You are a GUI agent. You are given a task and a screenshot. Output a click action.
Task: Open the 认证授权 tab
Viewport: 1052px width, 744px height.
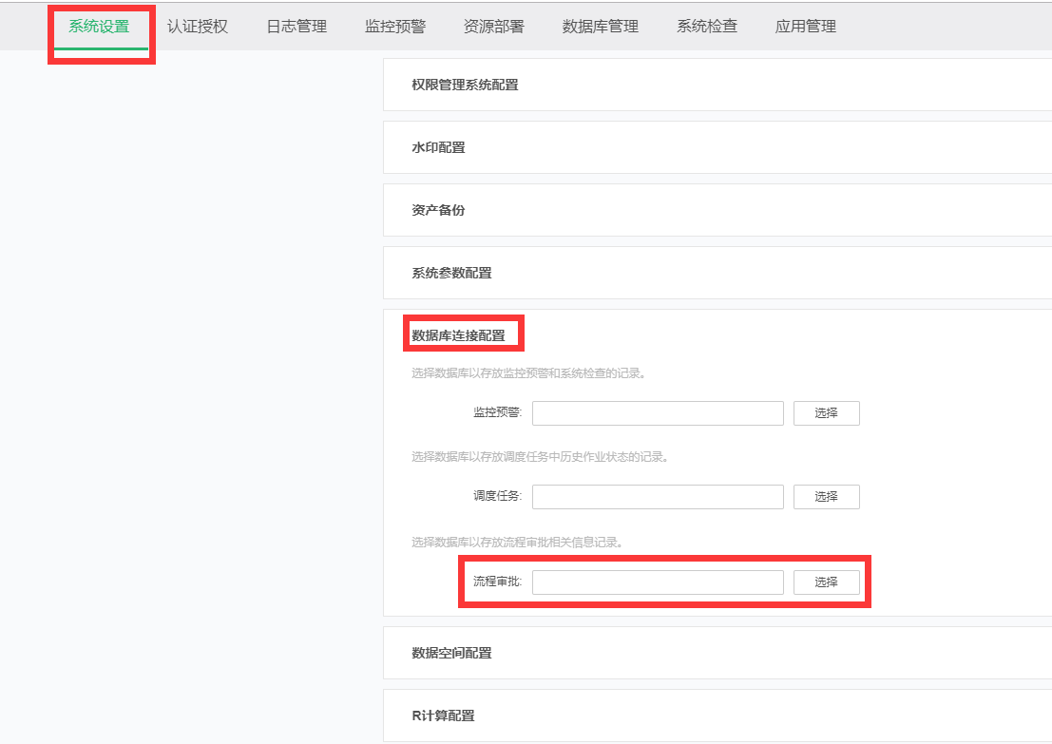[198, 27]
